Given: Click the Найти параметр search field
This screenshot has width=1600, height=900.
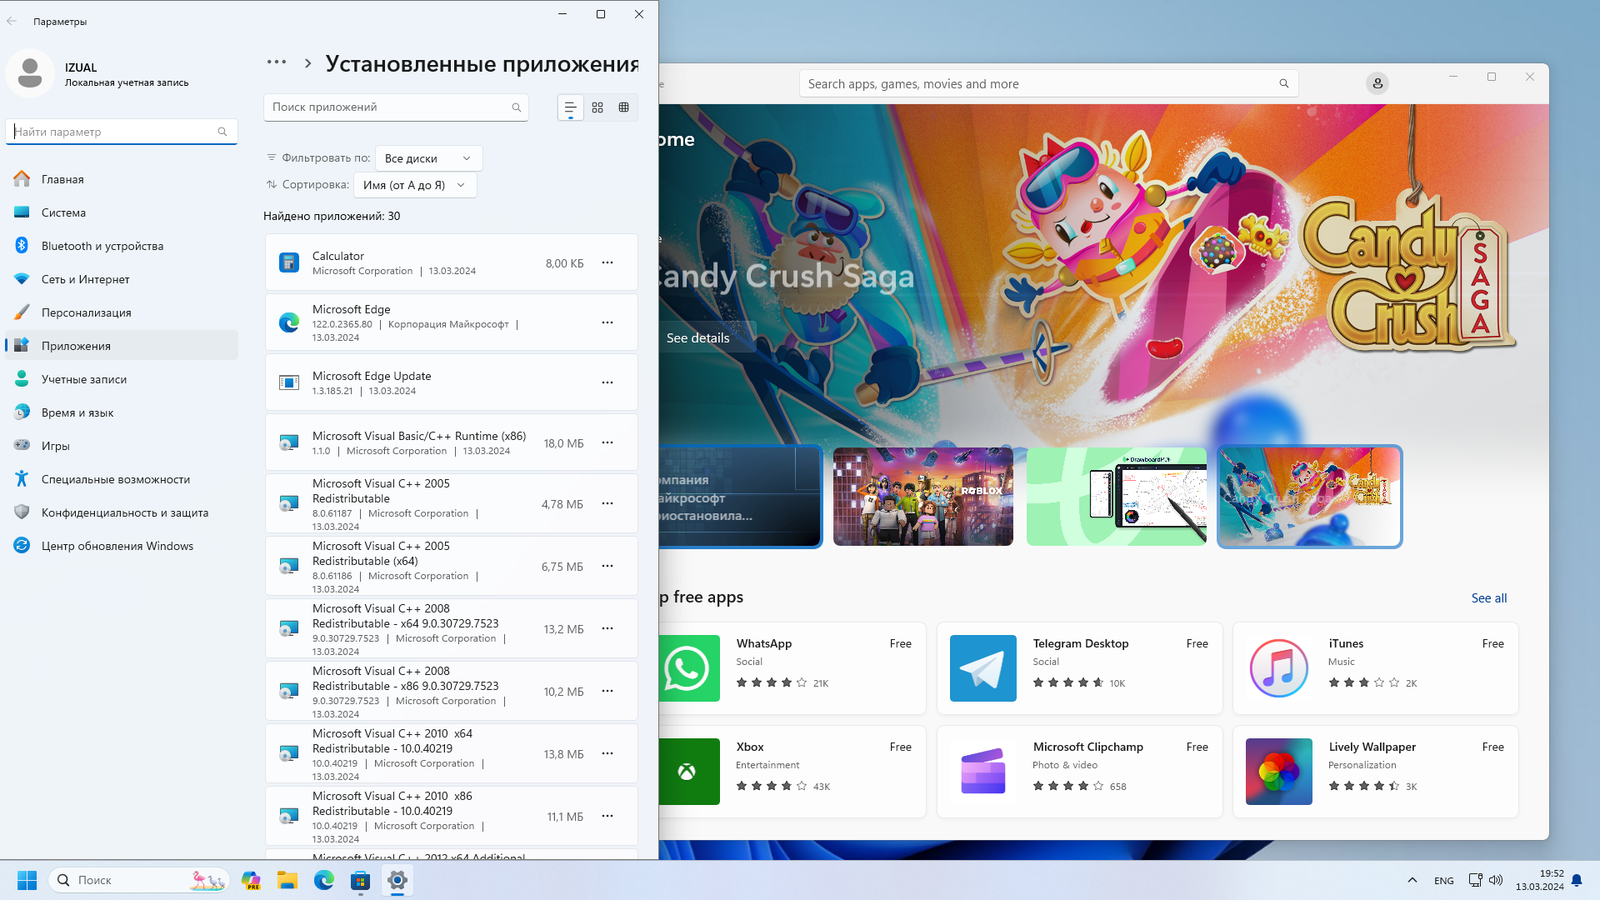Looking at the screenshot, I should (x=122, y=132).
